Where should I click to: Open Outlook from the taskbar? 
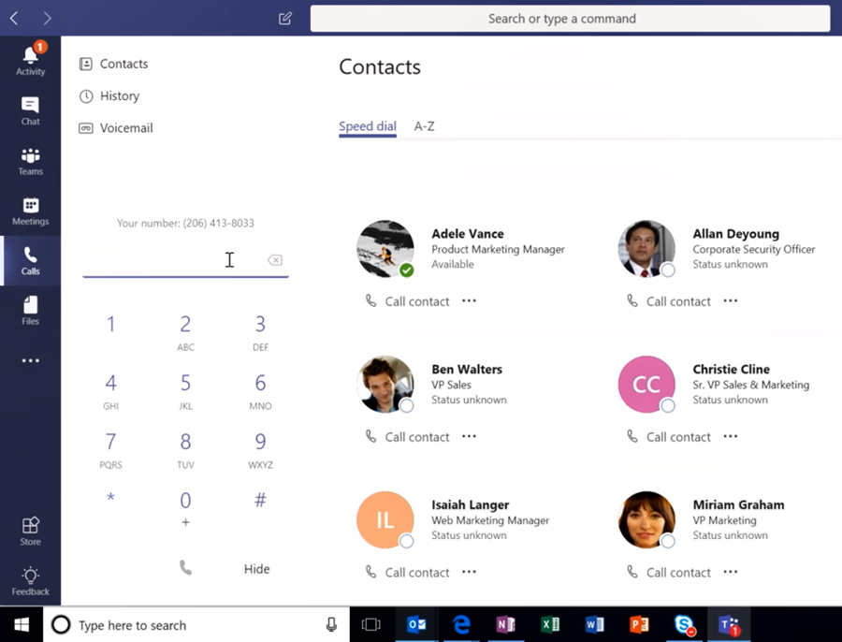coord(416,625)
